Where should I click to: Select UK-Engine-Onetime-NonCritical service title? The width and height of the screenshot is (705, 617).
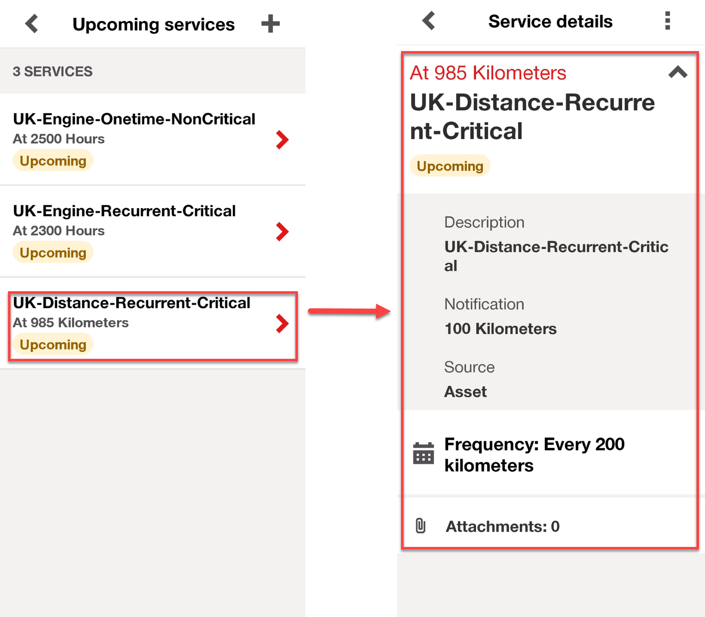[134, 119]
